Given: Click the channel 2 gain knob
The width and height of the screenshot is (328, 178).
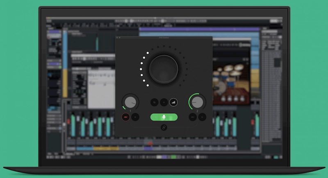Looking at the screenshot, I should pos(197,101).
